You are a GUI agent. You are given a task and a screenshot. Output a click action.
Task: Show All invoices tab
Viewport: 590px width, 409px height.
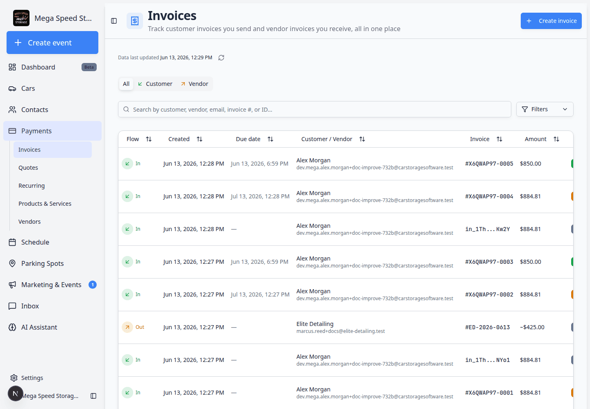coord(126,84)
